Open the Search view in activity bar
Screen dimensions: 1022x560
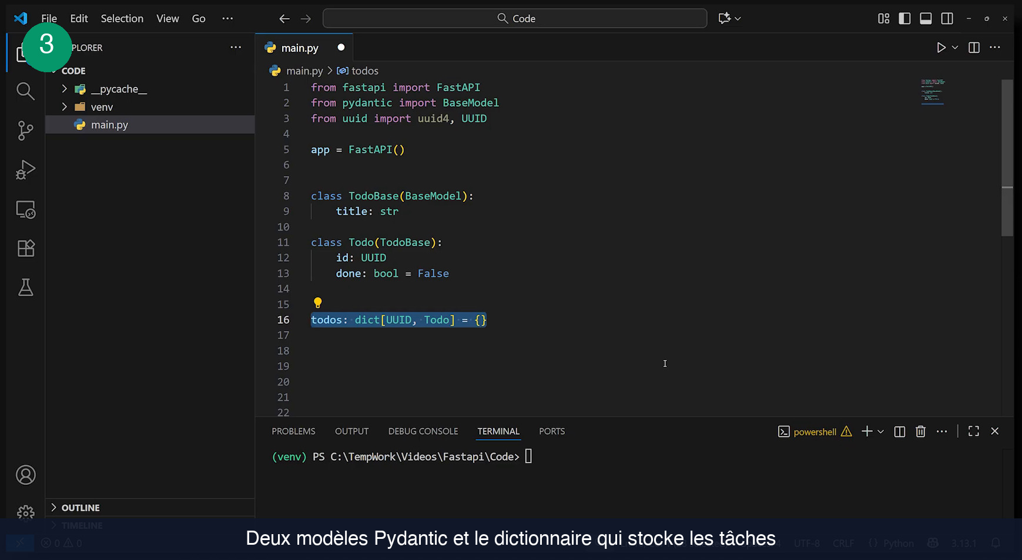[x=25, y=91]
